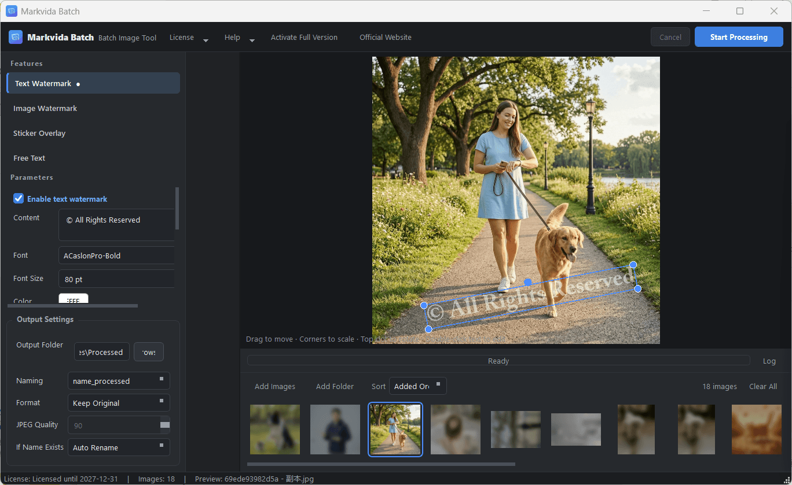Open the License menu

pos(189,38)
